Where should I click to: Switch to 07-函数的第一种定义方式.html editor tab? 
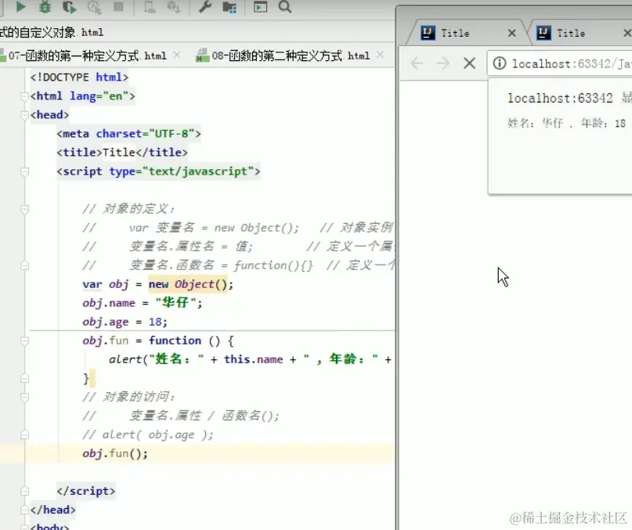pos(88,56)
